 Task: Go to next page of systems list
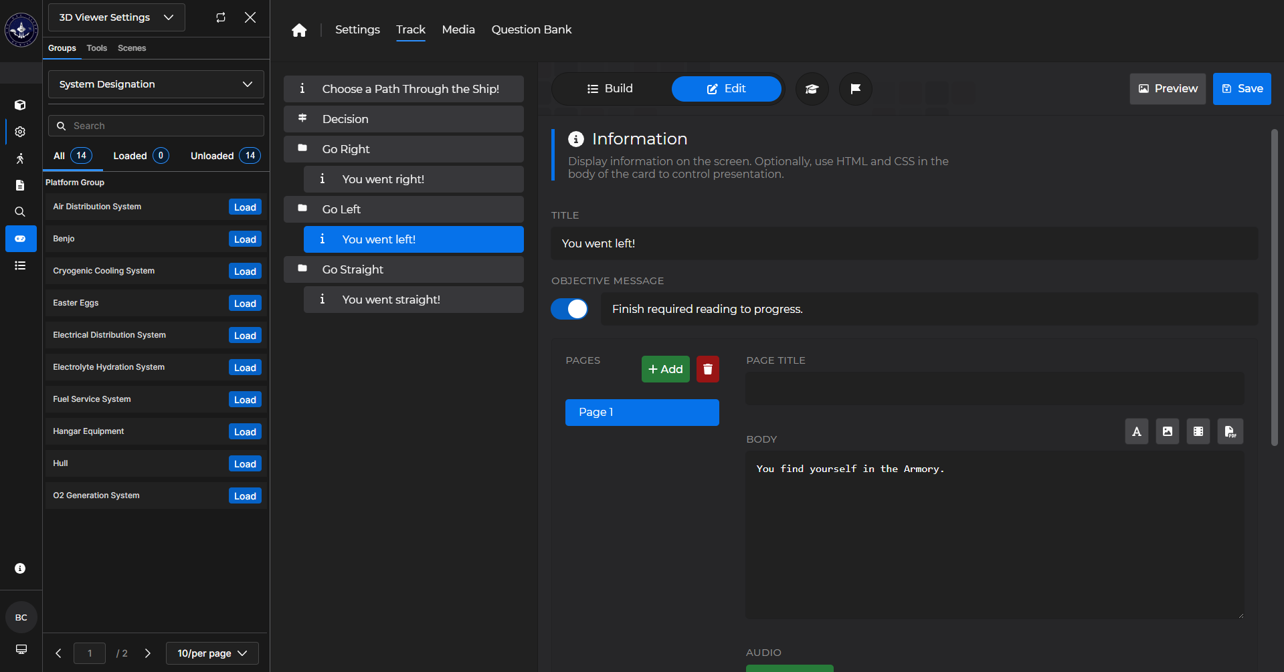click(x=148, y=653)
